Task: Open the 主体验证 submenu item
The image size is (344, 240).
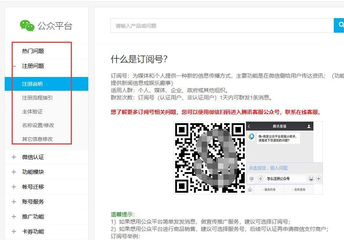Action: 32,111
